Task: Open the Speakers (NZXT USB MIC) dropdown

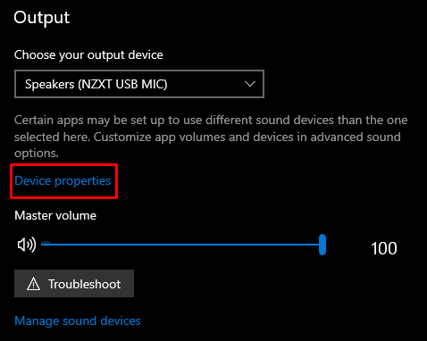Action: 139,84
